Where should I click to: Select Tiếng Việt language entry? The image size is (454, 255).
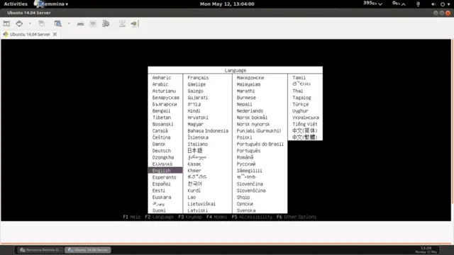click(x=305, y=125)
